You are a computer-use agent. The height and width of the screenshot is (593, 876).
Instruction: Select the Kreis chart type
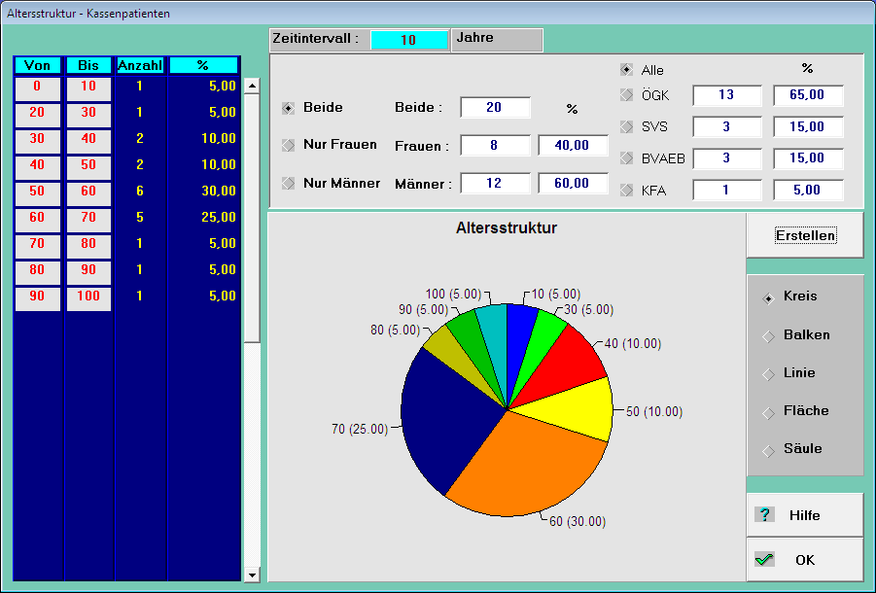pos(769,297)
